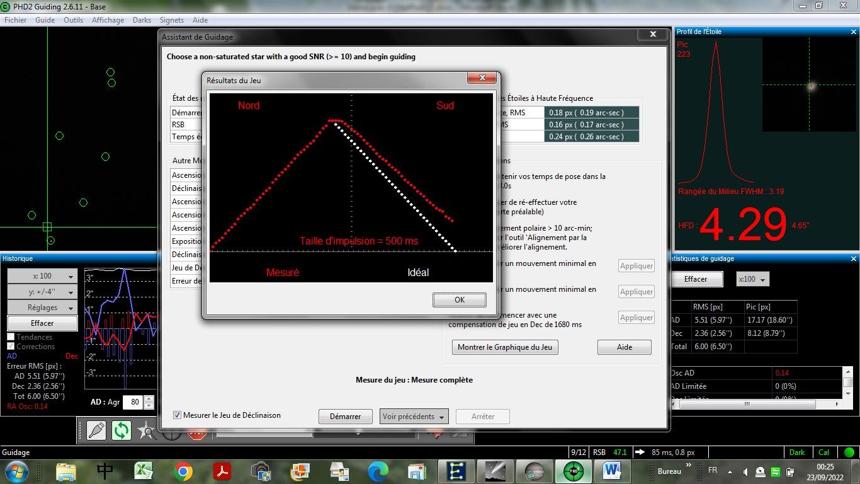This screenshot has width=860, height=484.
Task: Open Microsoft Edge from the taskbar
Action: click(378, 471)
